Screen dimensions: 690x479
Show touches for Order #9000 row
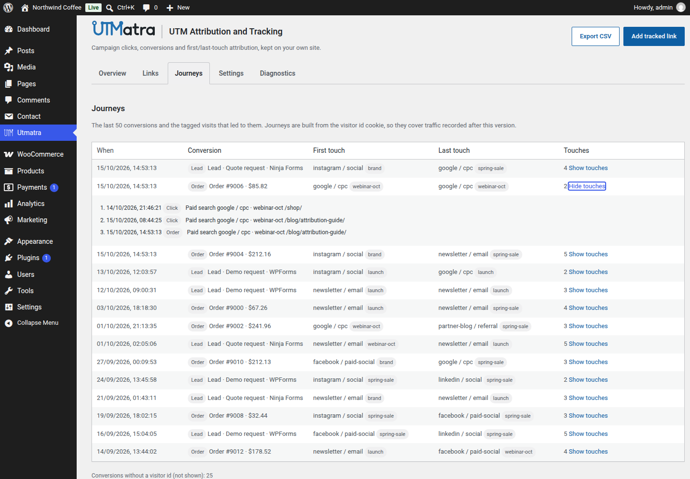pos(588,308)
